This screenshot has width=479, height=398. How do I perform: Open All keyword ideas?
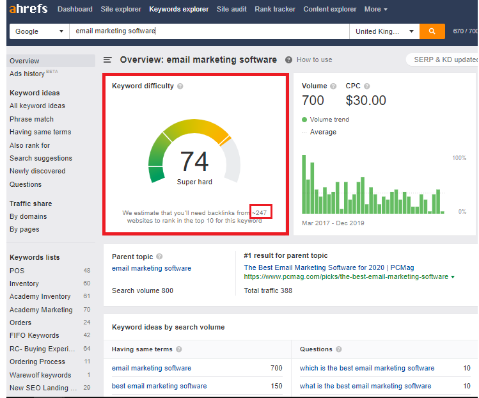tap(37, 106)
